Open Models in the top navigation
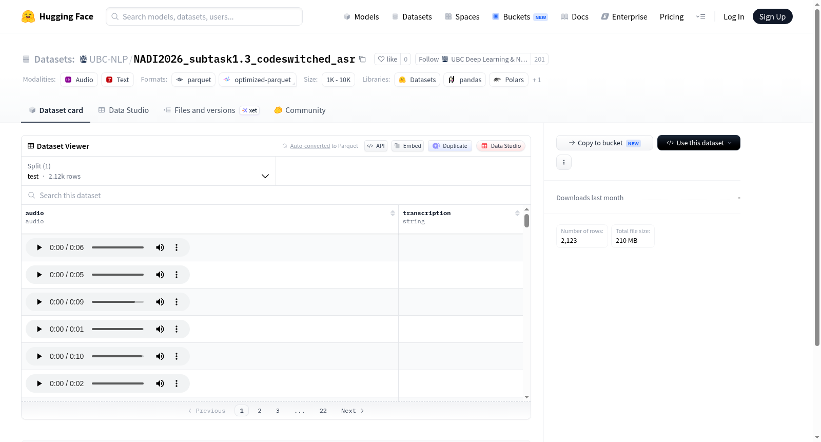821x442 pixels. coord(361,16)
